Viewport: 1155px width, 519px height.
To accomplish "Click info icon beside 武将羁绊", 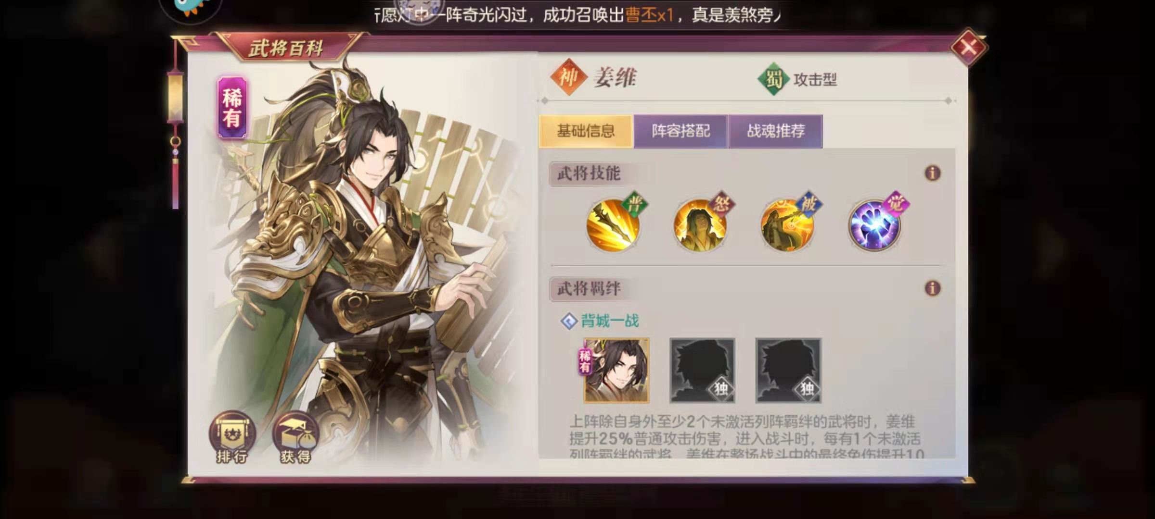I will point(933,288).
